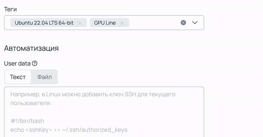
Task: Expand the Теги dropdown chevron
Action: coord(195,22)
